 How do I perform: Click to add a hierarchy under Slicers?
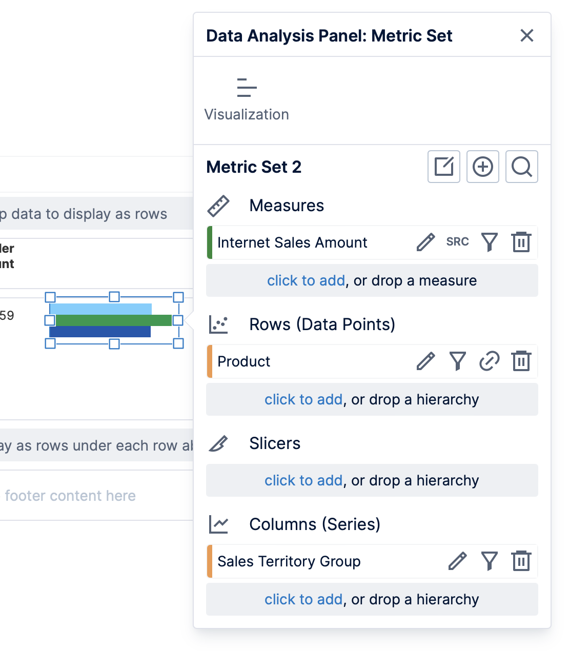point(303,480)
